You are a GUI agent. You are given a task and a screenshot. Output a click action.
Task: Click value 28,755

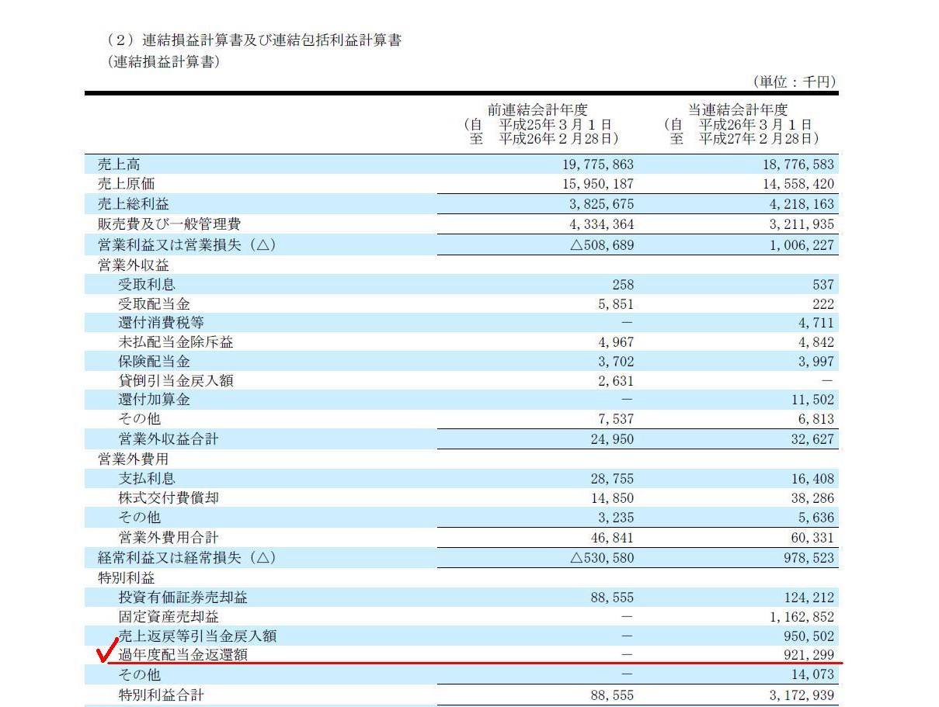tap(612, 479)
